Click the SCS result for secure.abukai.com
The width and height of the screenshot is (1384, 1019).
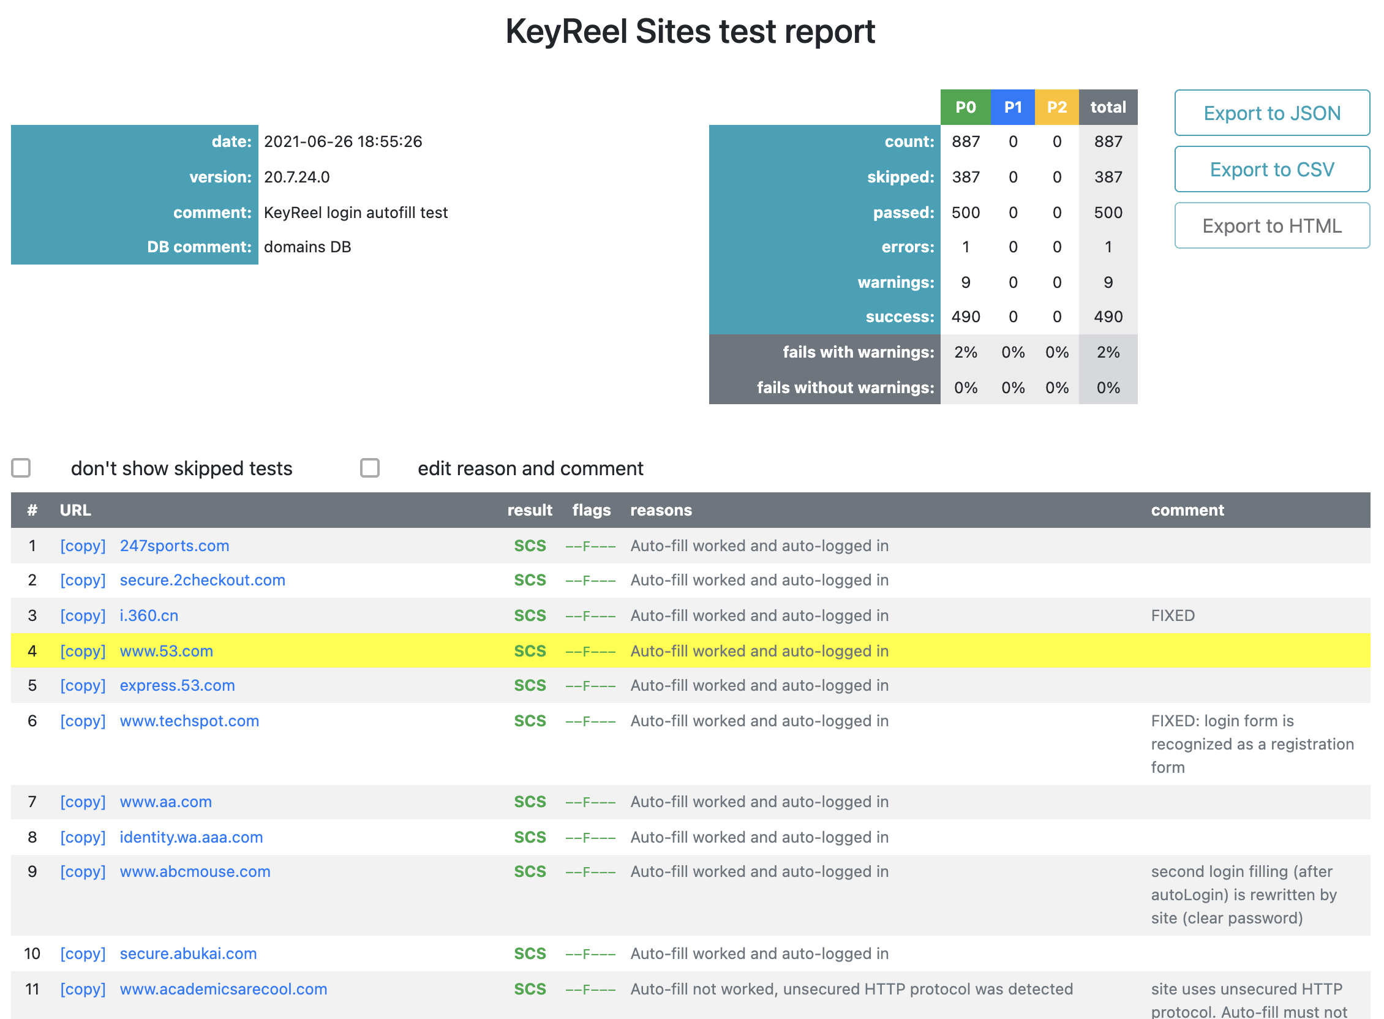pyautogui.click(x=530, y=954)
